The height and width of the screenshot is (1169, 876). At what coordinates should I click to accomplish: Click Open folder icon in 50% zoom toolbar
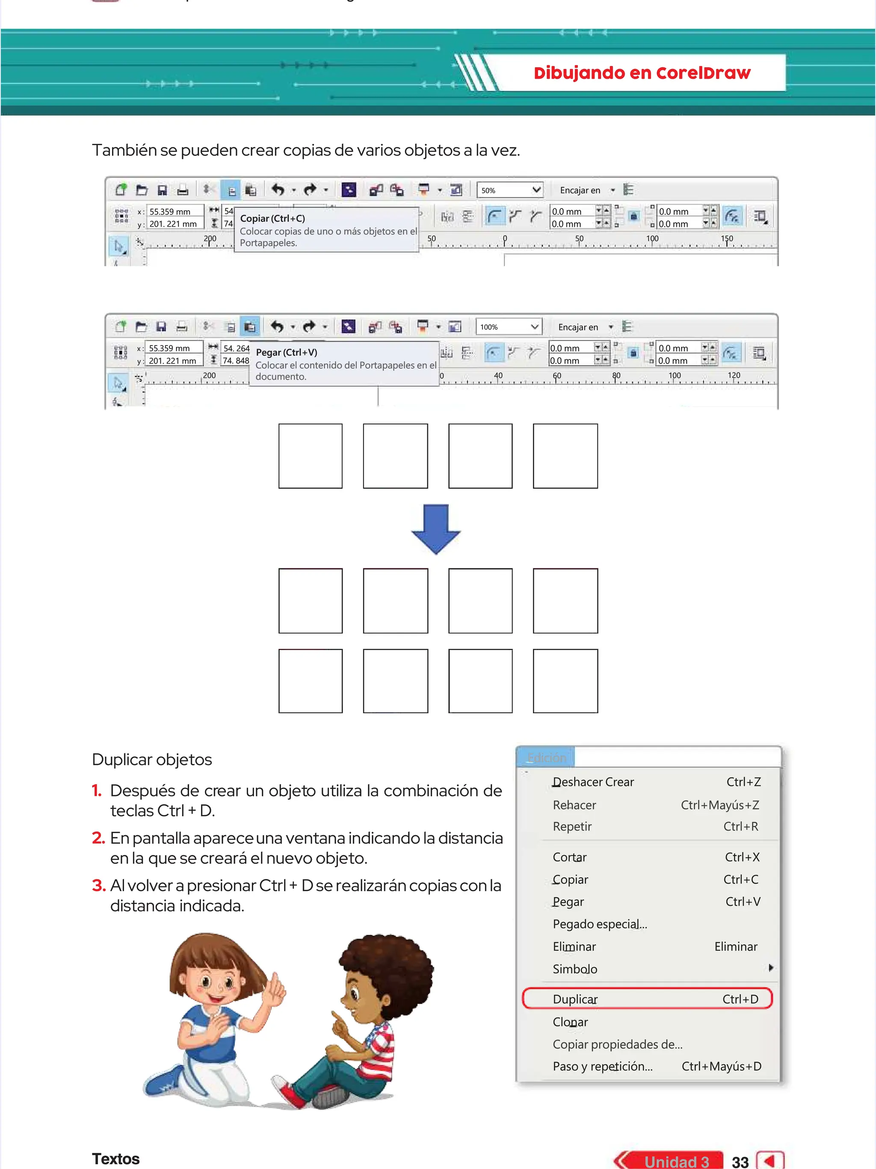point(142,190)
